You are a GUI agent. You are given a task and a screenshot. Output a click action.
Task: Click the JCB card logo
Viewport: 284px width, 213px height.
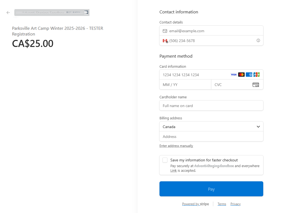[256, 75]
